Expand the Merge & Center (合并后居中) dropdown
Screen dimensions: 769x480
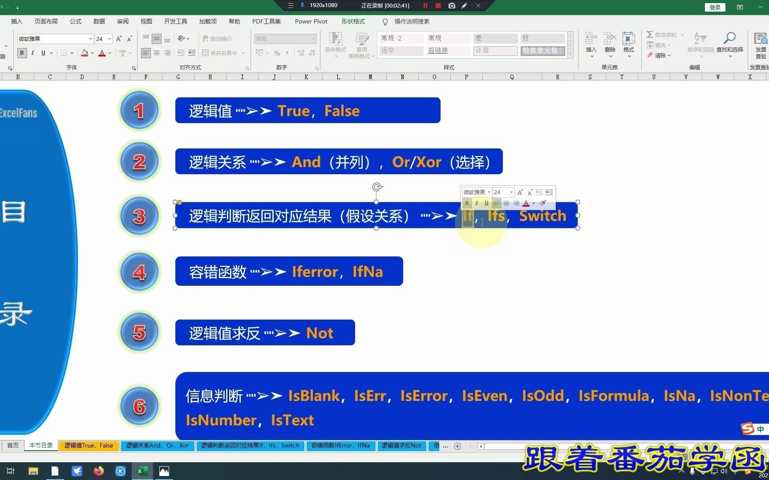tap(243, 53)
